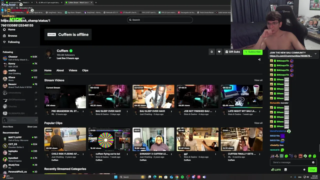Click the Gift Subs button

coord(232,52)
